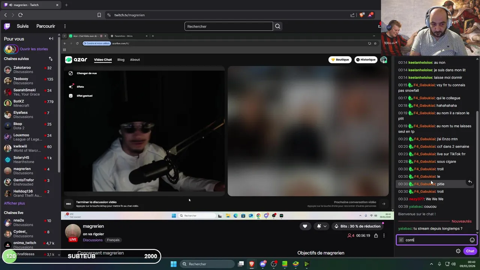
Task: Toggle Effet gestuel in Azar
Action: coord(80,96)
